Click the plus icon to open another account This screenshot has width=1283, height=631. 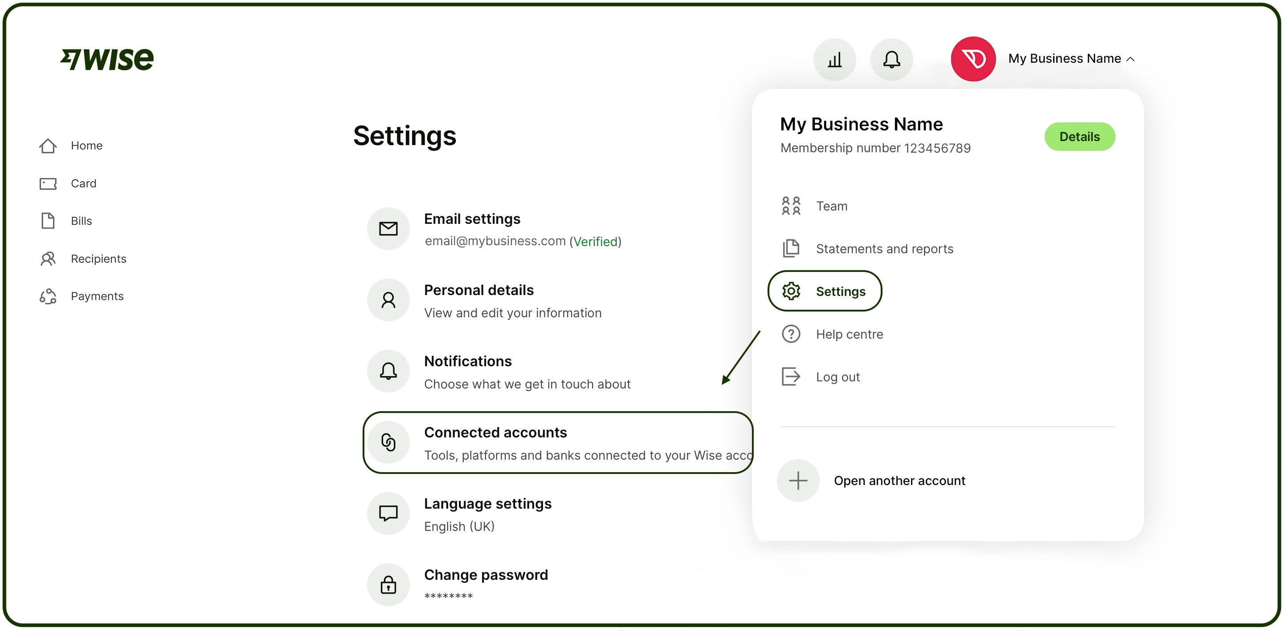click(x=798, y=480)
